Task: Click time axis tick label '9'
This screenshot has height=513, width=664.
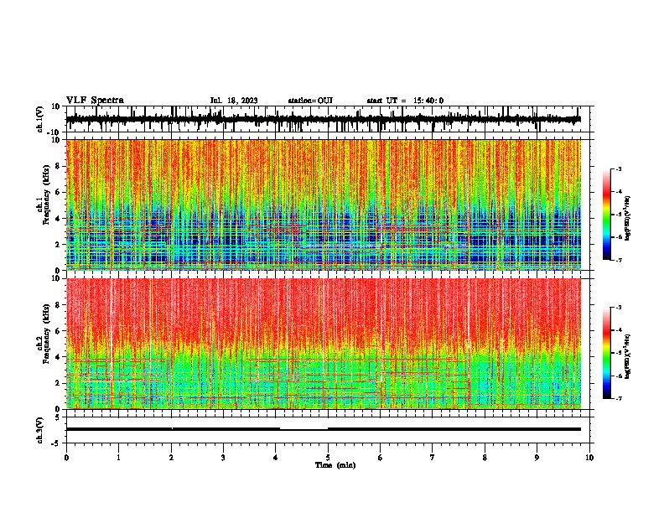Action: coord(537,458)
